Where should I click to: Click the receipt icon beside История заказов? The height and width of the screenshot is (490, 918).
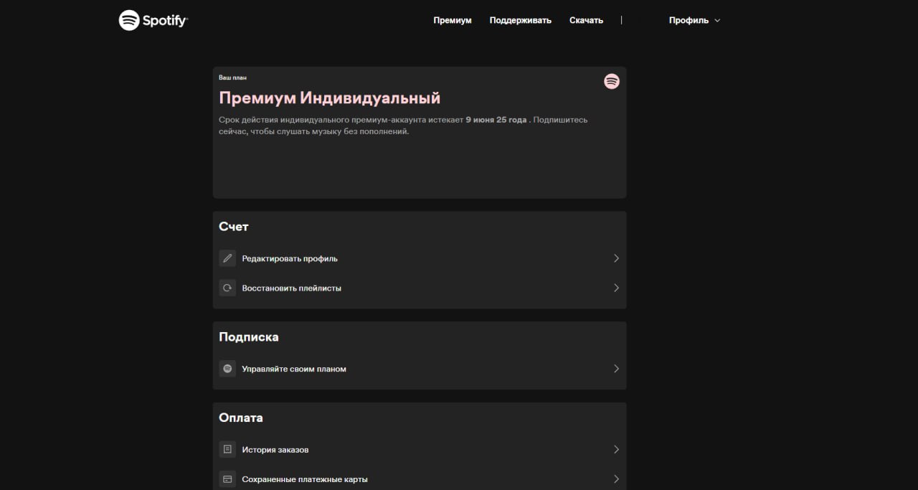click(227, 450)
